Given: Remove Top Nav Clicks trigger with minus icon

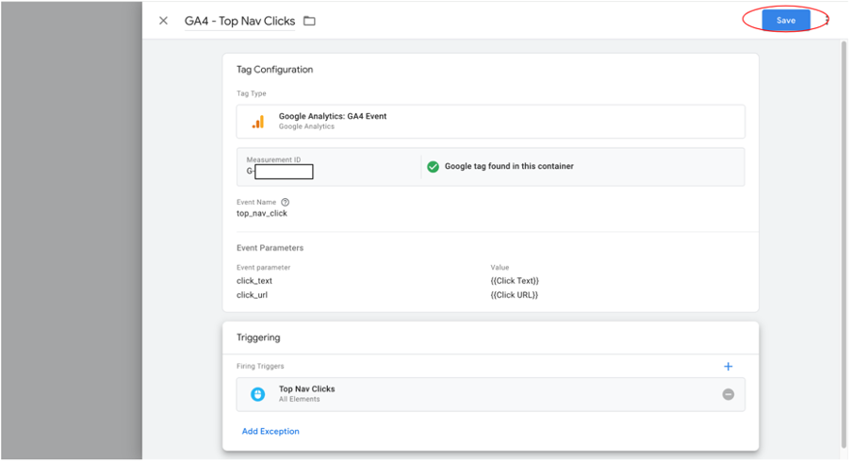Looking at the screenshot, I should click(x=729, y=394).
